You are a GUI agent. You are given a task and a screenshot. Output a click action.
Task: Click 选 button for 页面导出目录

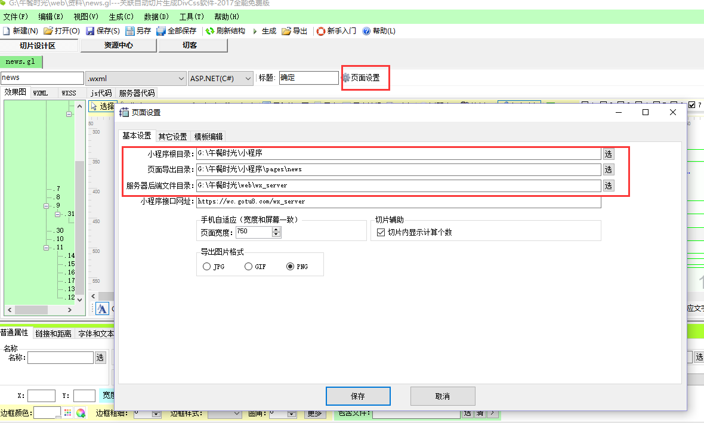(609, 169)
